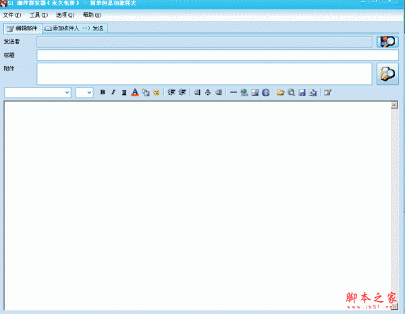Toggle italic formatting button
This screenshot has width=405, height=314.
[113, 92]
